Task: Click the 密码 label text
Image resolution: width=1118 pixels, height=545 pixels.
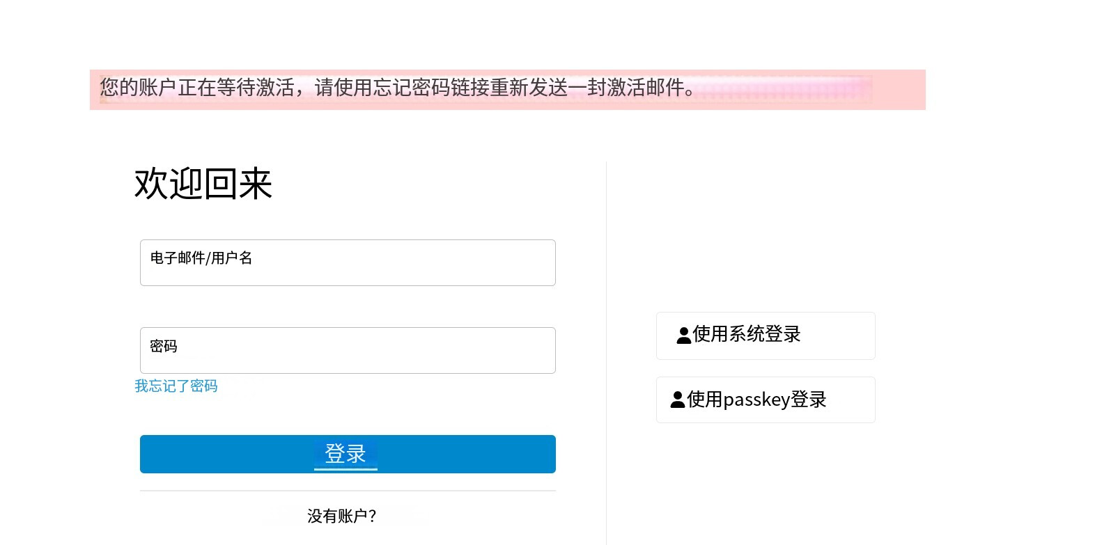Action: pos(164,346)
